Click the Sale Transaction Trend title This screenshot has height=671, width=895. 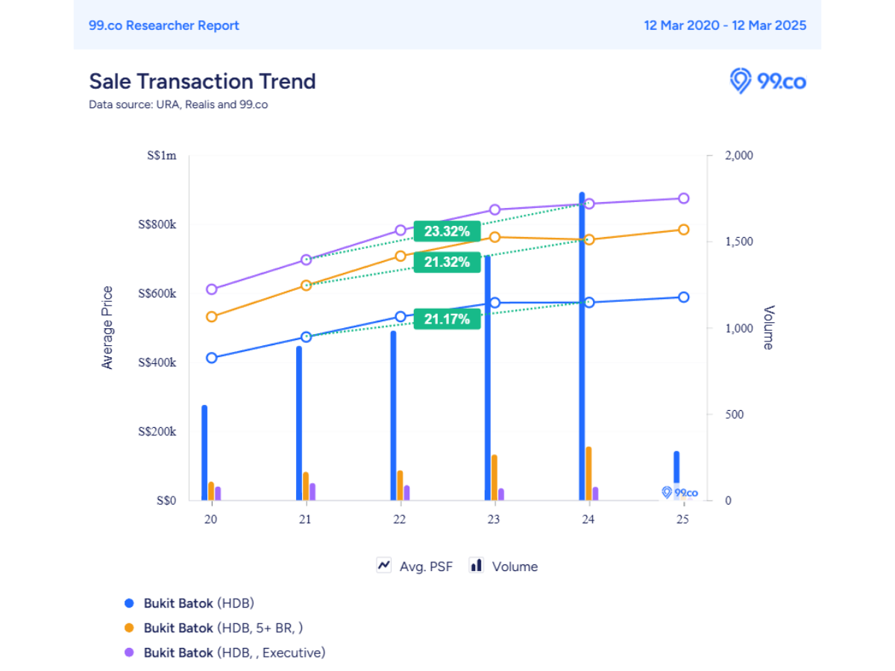coord(202,81)
